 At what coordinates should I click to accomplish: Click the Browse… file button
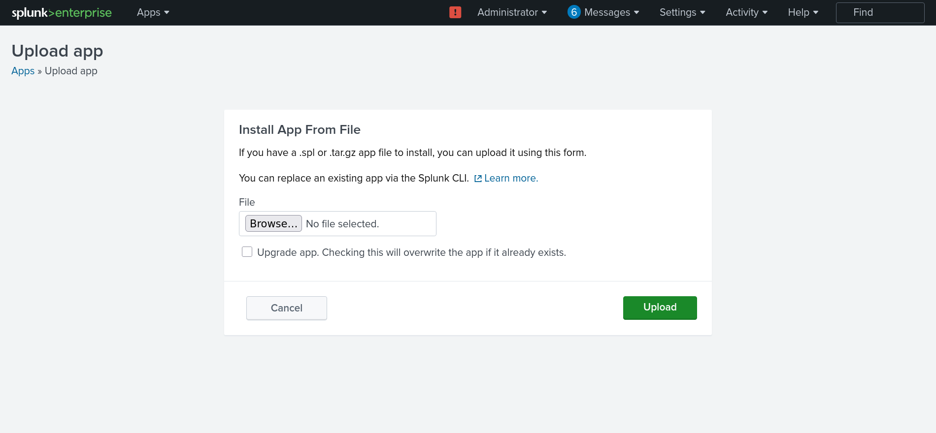tap(273, 223)
